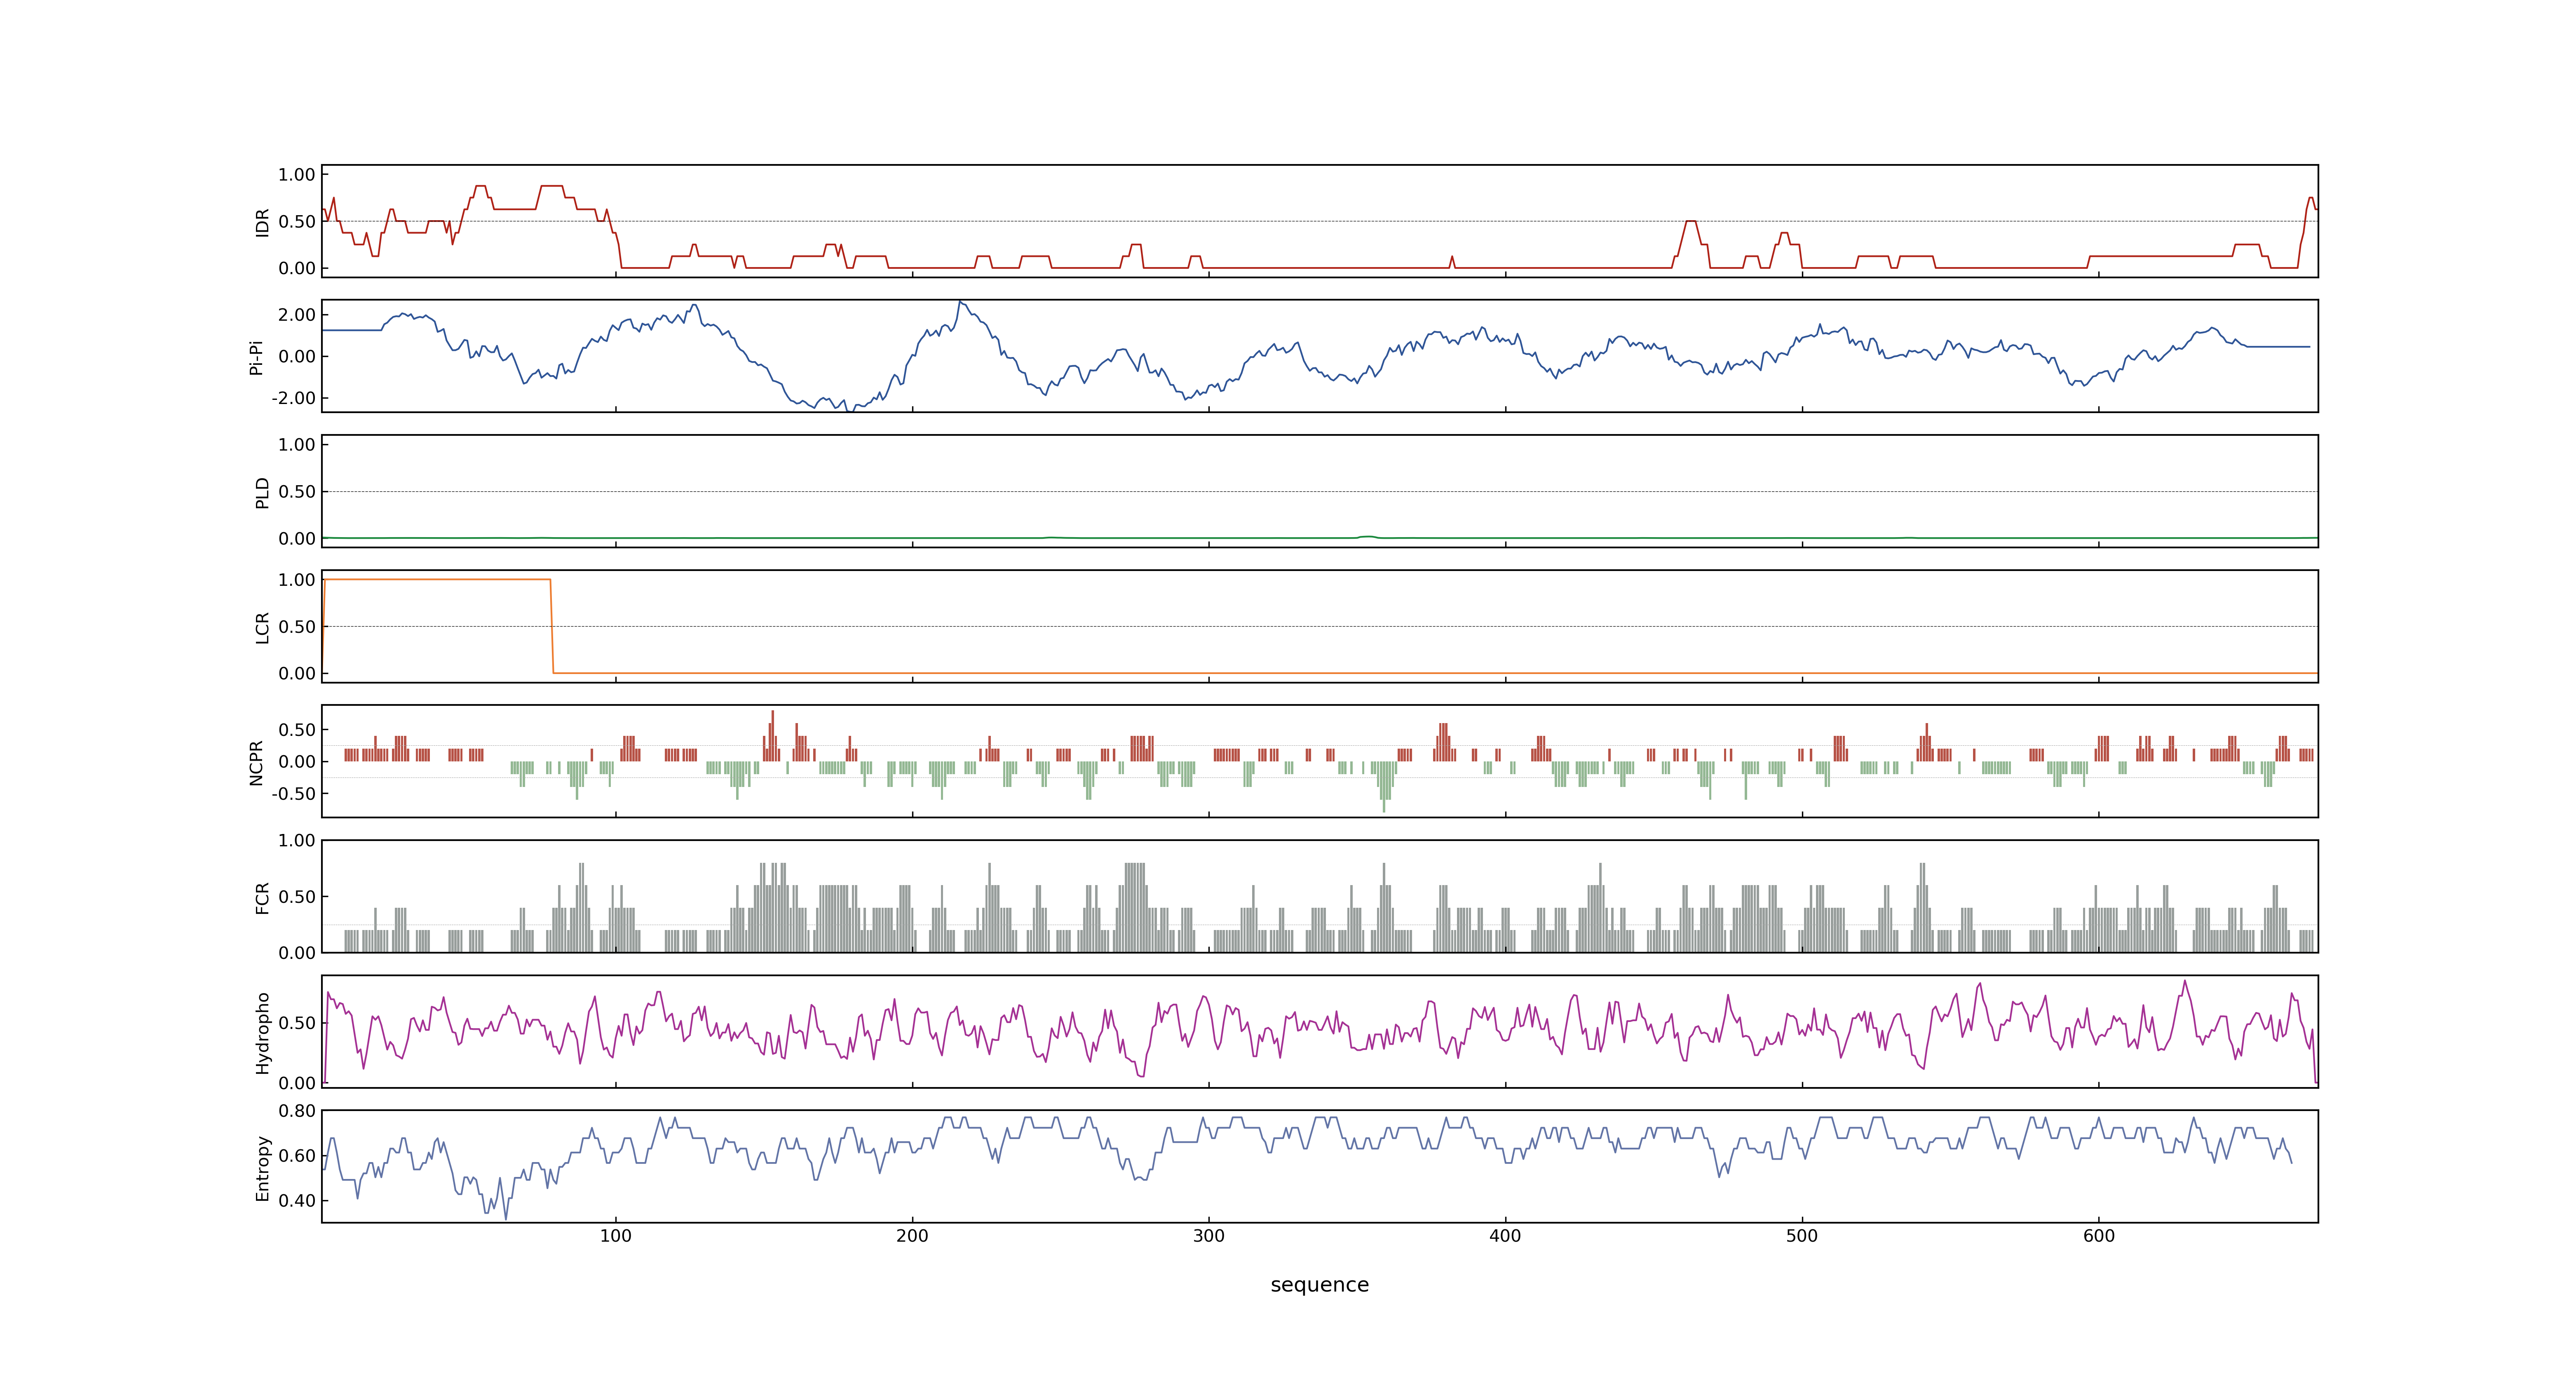This screenshot has height=1374, width=2576.
Task: Click the -0.50 tick of the NCPR panel
Action: [293, 795]
